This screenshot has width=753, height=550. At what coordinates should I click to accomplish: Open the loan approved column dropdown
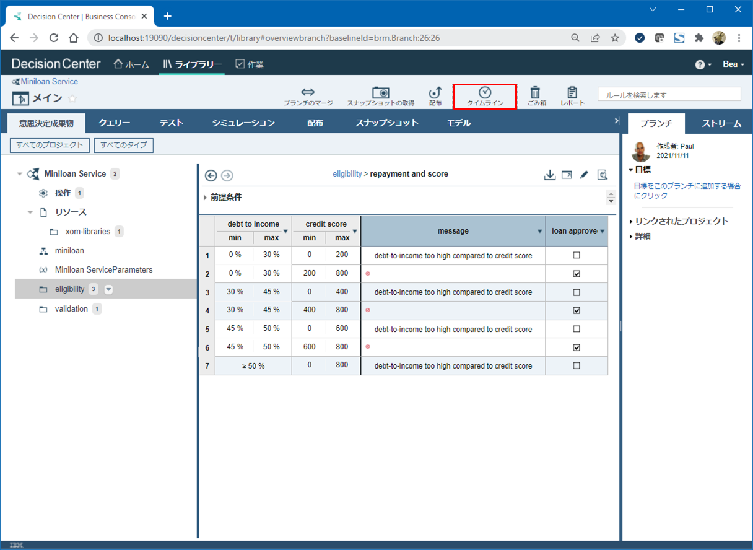(x=603, y=231)
